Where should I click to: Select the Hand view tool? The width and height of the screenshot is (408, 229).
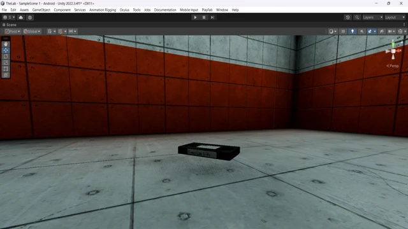[x=6, y=45]
